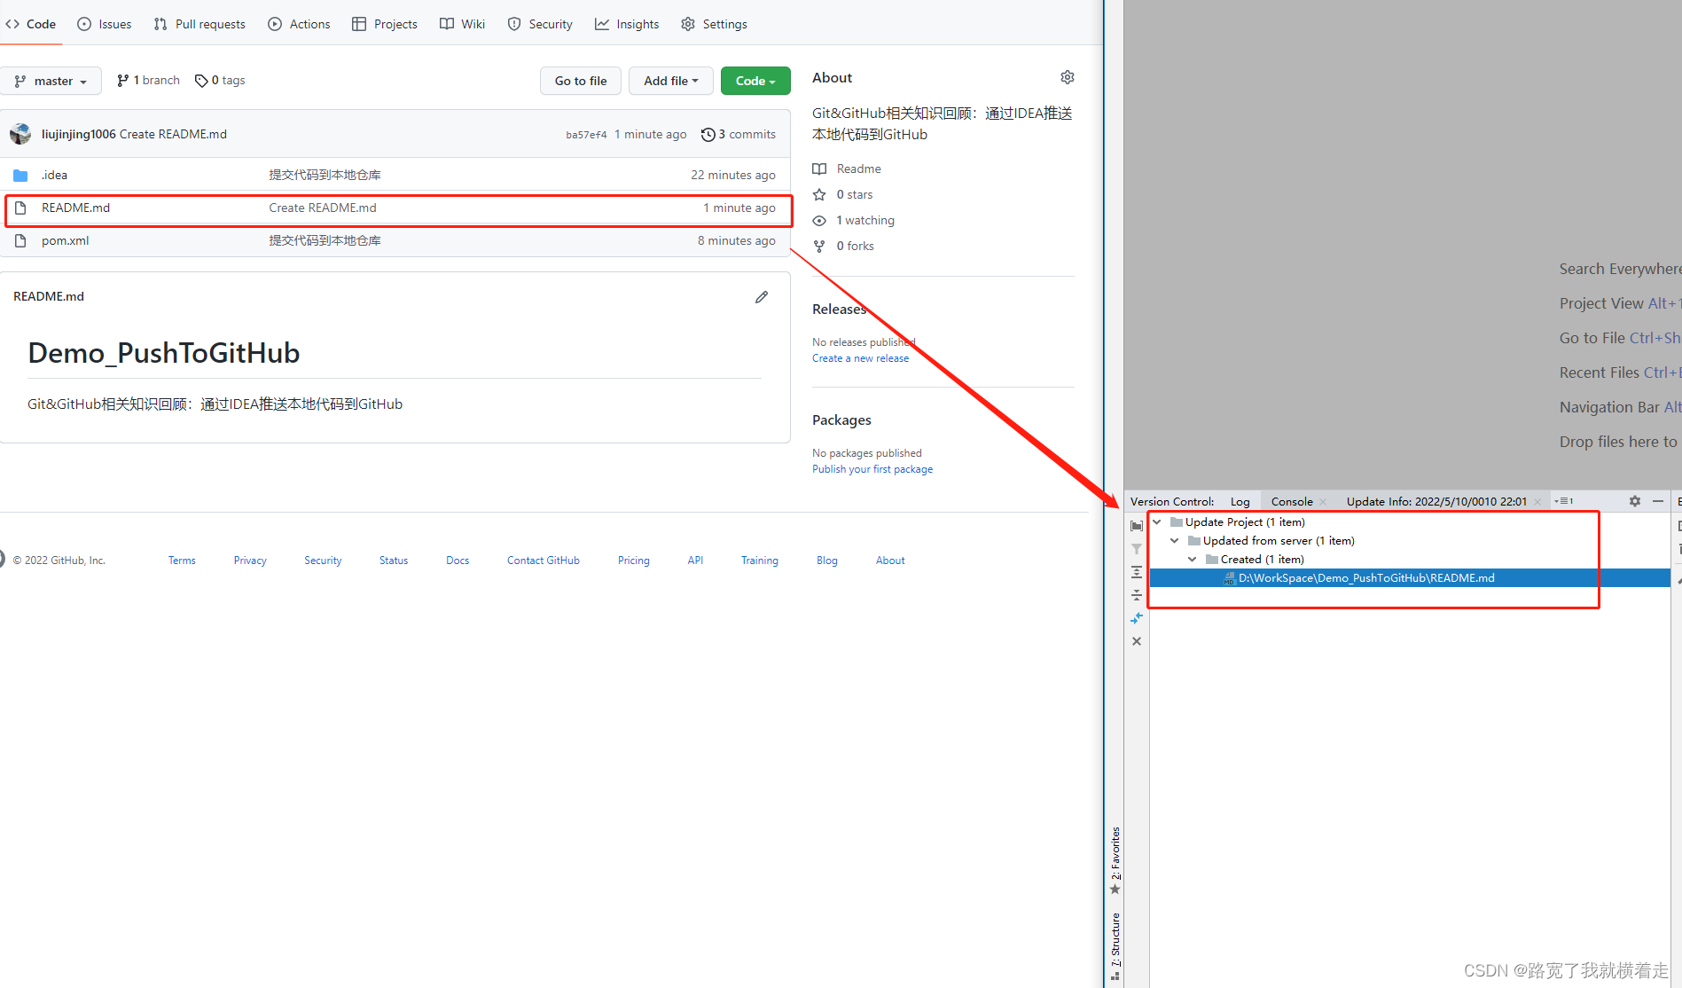This screenshot has width=1682, height=988.
Task: Click the commits history clock icon
Action: point(708,135)
